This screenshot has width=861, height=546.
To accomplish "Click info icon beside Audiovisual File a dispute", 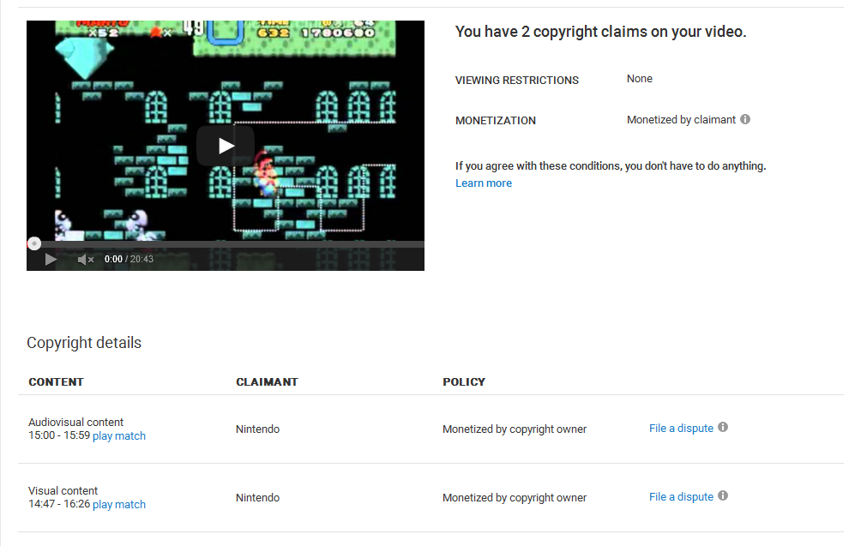I will (x=723, y=427).
